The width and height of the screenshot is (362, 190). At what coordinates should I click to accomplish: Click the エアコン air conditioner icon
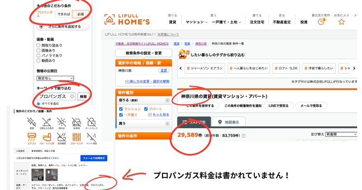tap(32, 137)
